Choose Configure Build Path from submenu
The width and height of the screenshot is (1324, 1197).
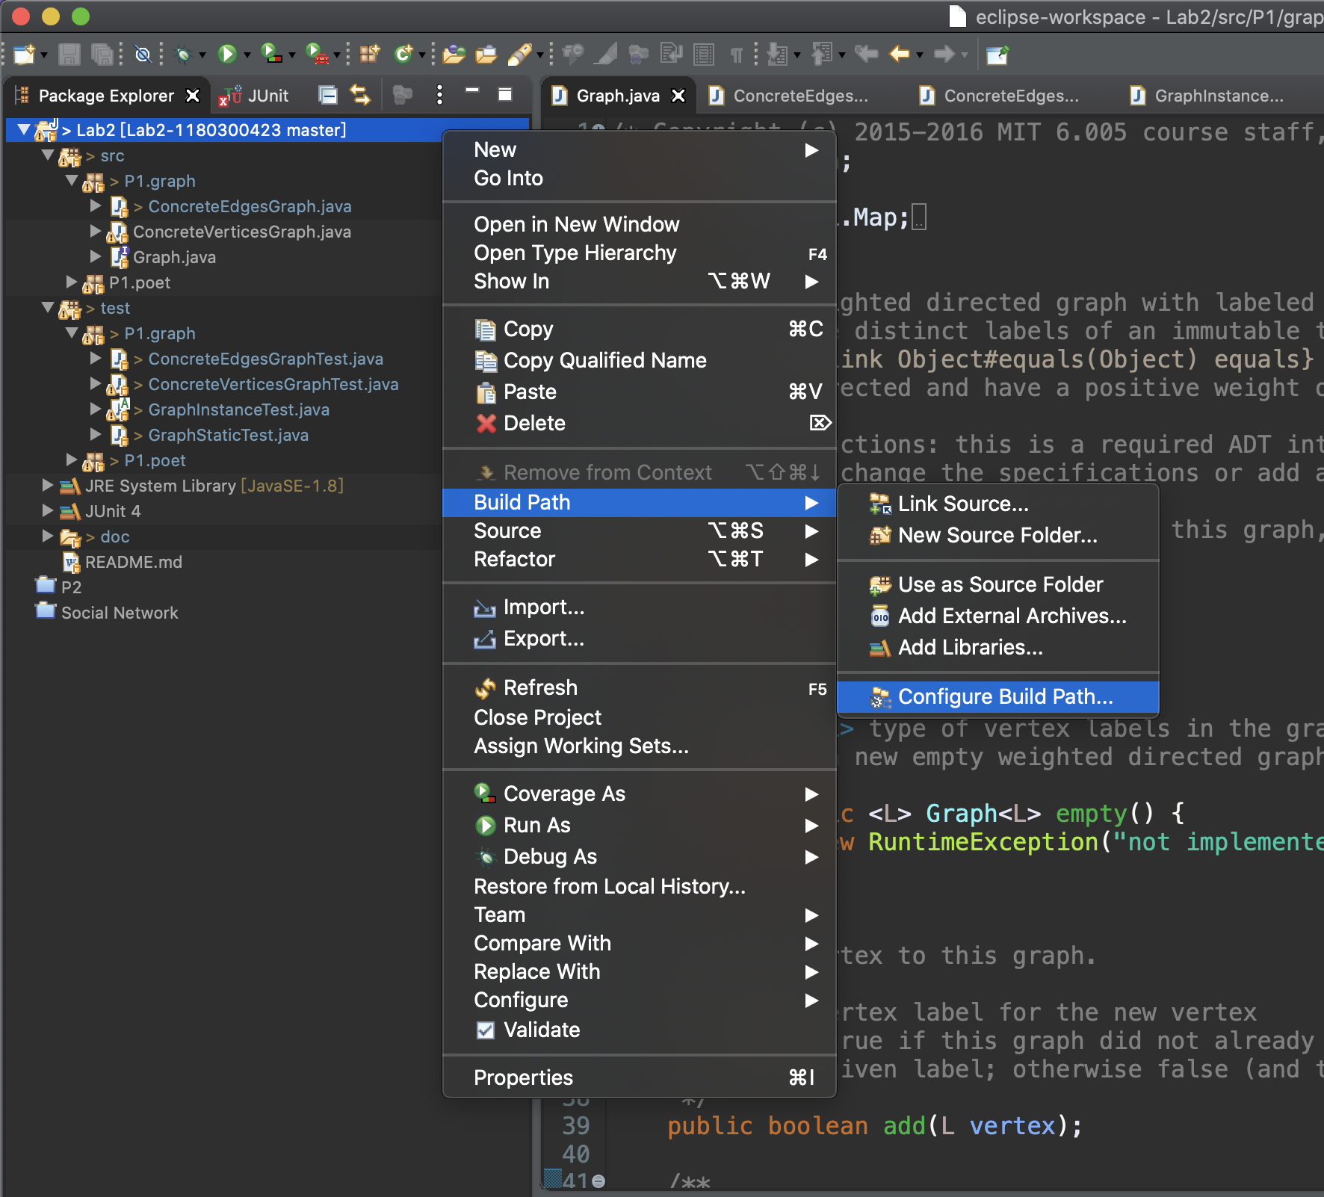[1005, 696]
